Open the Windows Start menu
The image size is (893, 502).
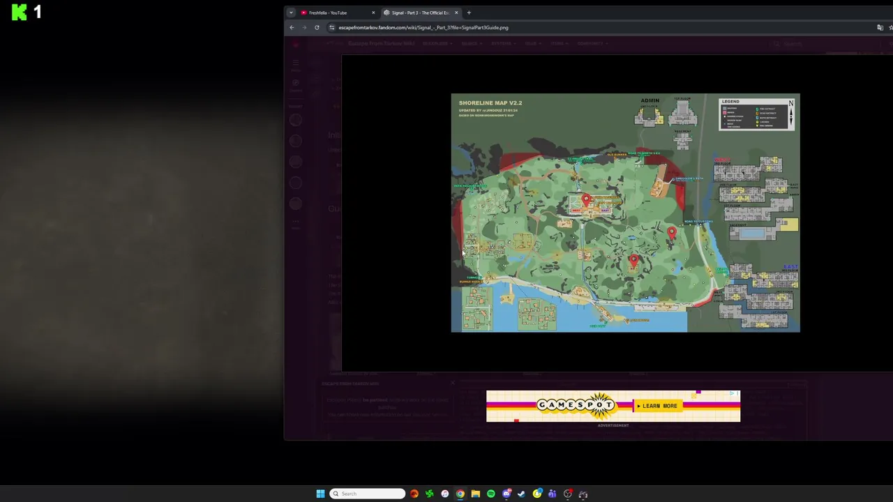coord(320,494)
